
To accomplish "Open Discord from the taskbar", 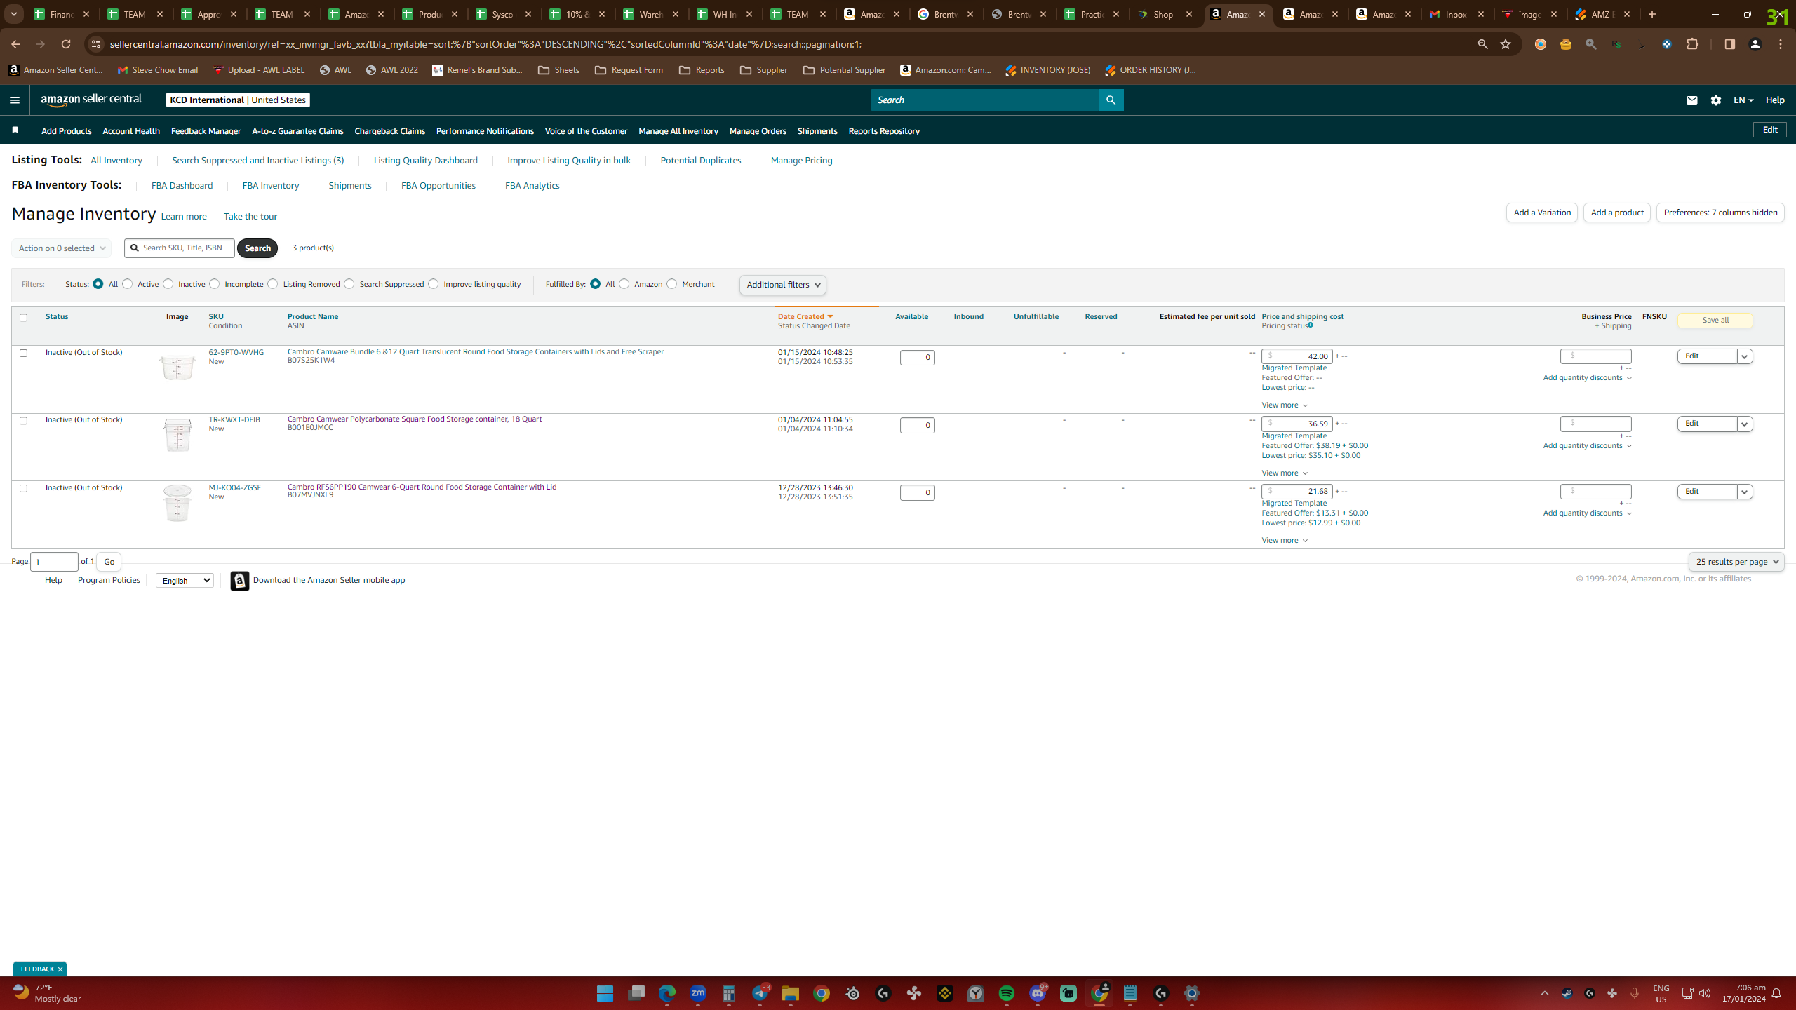I will click(x=1038, y=993).
